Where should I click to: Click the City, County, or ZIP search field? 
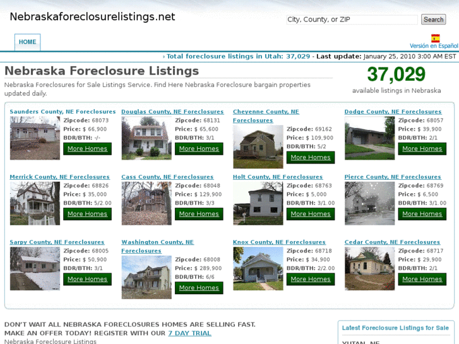click(x=352, y=20)
